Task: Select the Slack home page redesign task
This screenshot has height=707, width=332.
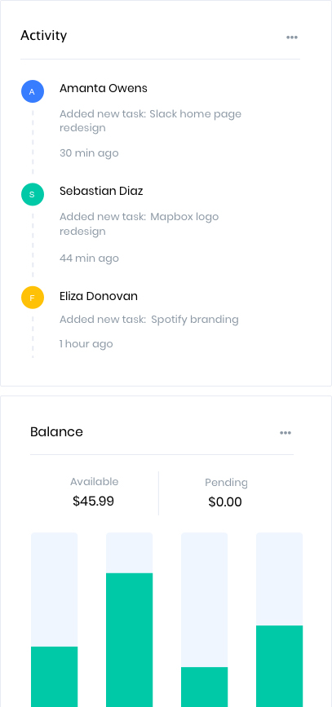Action: (x=150, y=121)
